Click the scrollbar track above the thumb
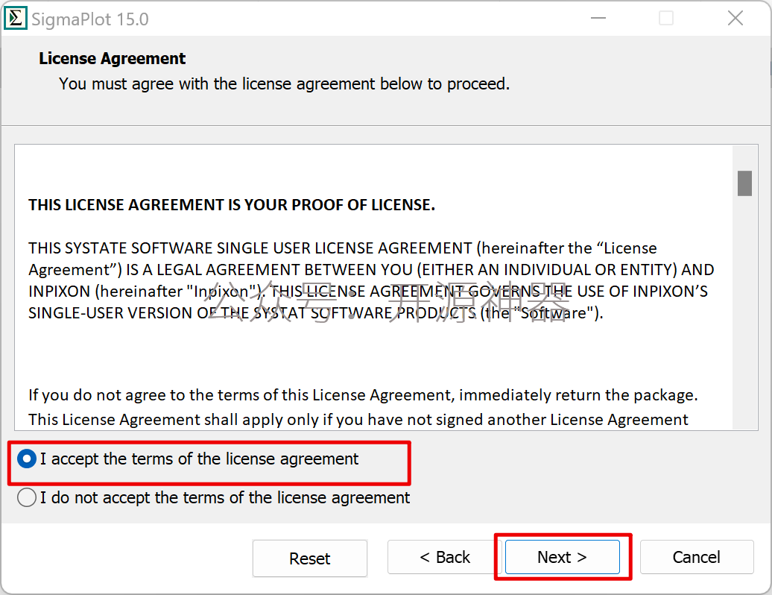The width and height of the screenshot is (772, 595). (744, 157)
